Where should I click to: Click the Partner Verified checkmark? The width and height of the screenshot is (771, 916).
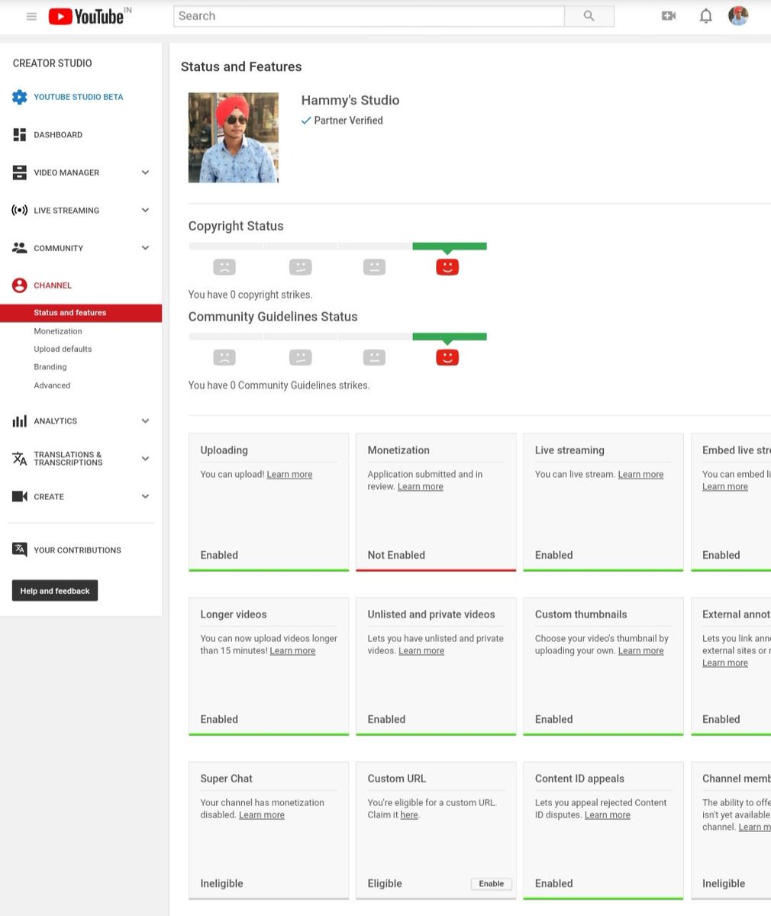[306, 121]
